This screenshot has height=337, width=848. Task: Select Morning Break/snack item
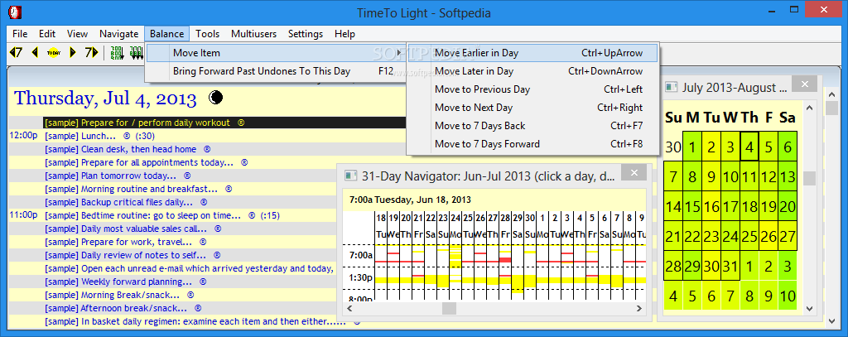[x=112, y=295]
